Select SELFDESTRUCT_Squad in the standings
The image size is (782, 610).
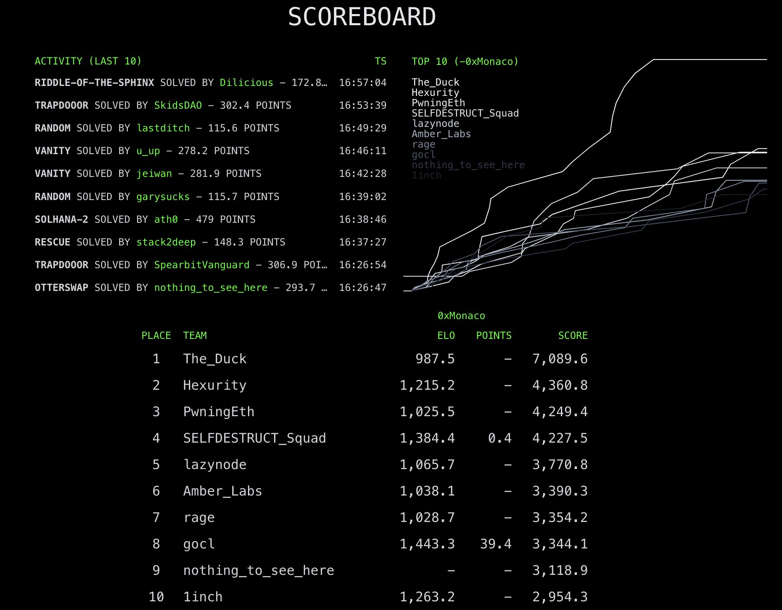(x=255, y=438)
